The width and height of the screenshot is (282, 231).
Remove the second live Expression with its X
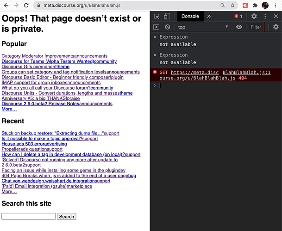(155, 55)
